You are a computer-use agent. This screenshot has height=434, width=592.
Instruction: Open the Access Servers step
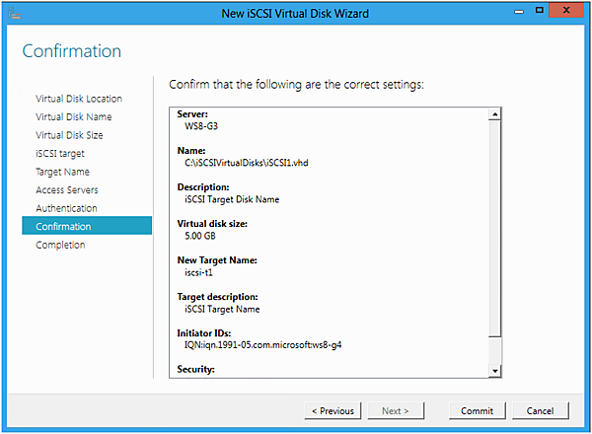tap(67, 190)
